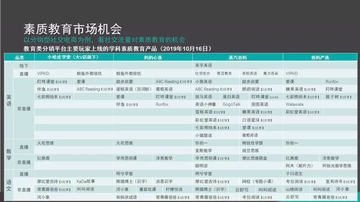Select the GogoTalk cell
This screenshot has height=202, width=360.
(232, 104)
